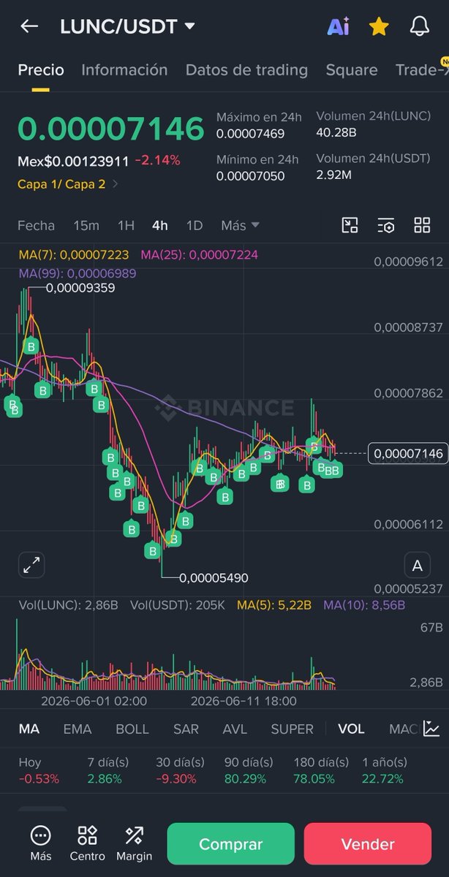Click the MA(25) indicator value

click(x=199, y=255)
